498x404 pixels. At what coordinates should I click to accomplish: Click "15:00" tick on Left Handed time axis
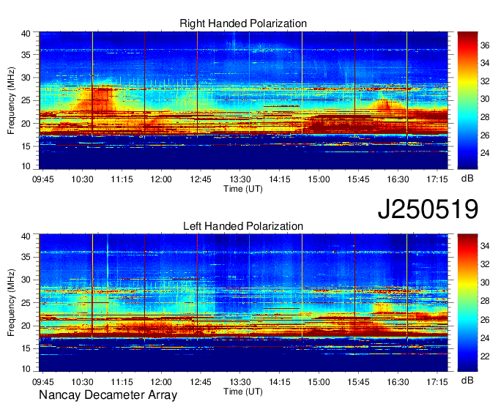(319, 382)
